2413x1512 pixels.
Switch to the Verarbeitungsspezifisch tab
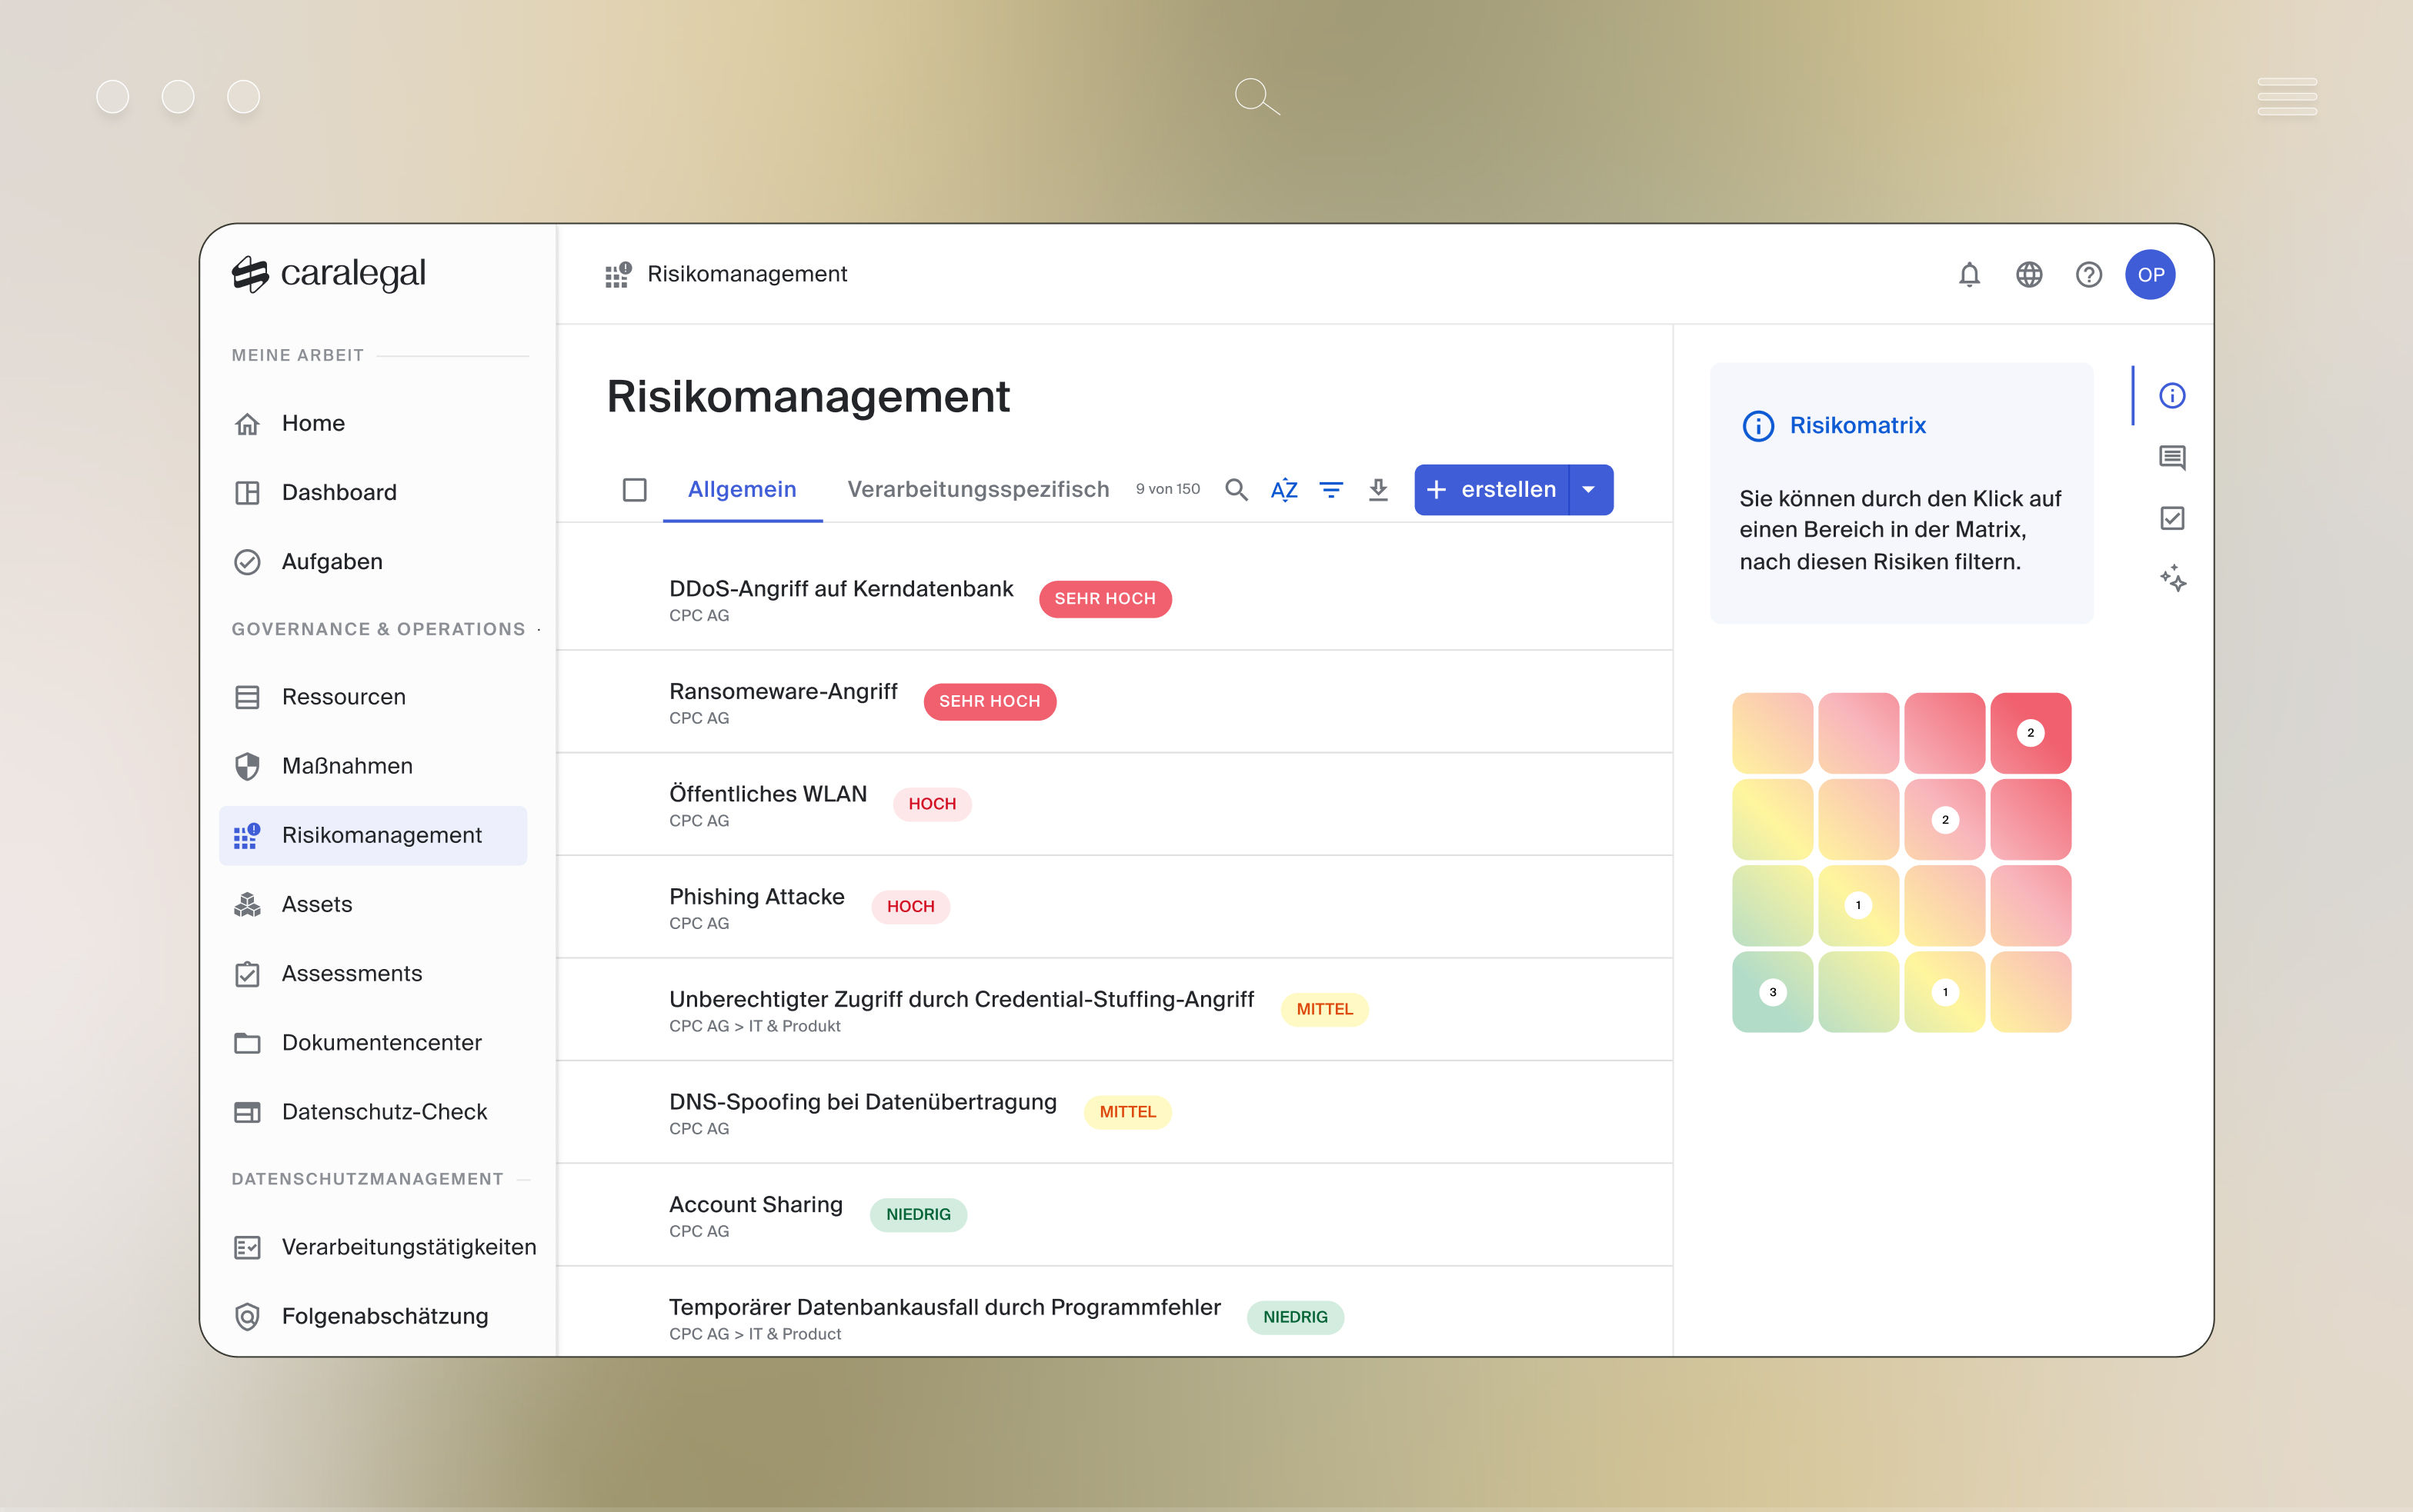[979, 489]
